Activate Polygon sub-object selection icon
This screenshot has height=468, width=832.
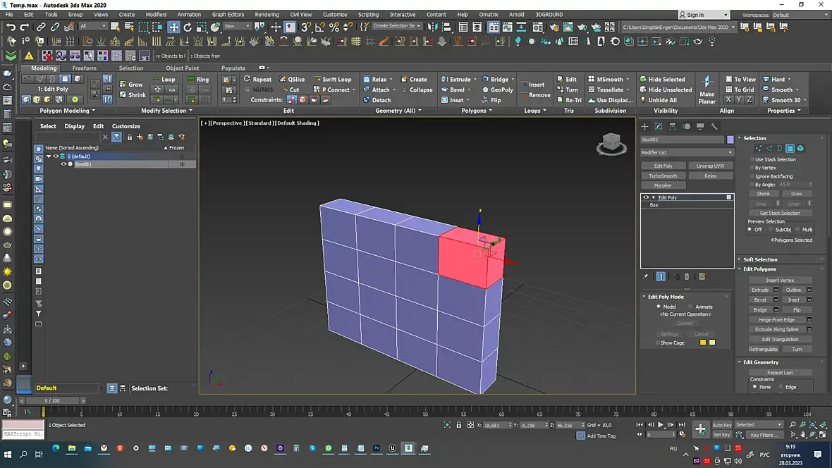coord(790,149)
